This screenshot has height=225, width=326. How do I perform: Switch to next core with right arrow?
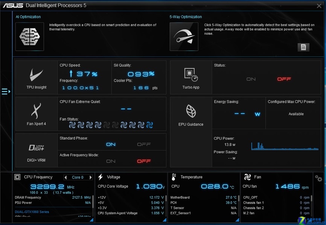click(90, 178)
